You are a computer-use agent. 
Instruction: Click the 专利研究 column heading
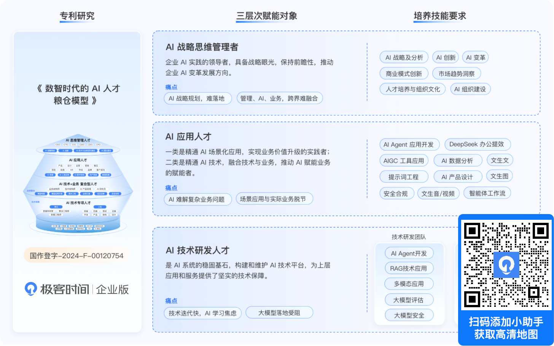77,16
